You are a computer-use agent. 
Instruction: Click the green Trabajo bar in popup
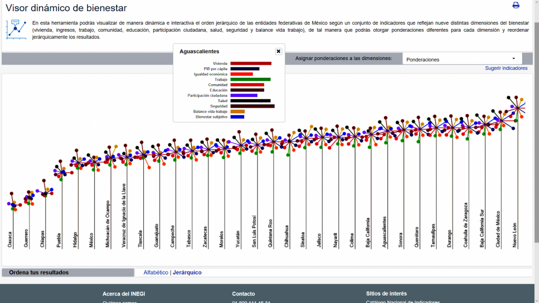coord(250,79)
